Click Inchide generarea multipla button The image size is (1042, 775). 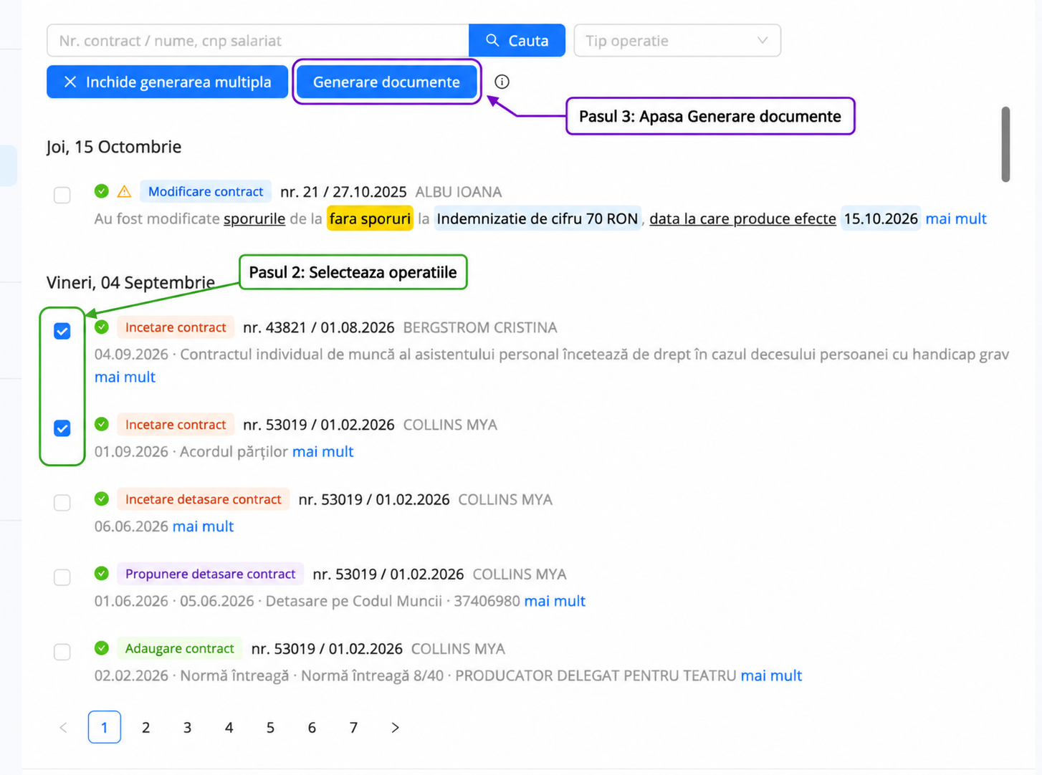(x=167, y=82)
